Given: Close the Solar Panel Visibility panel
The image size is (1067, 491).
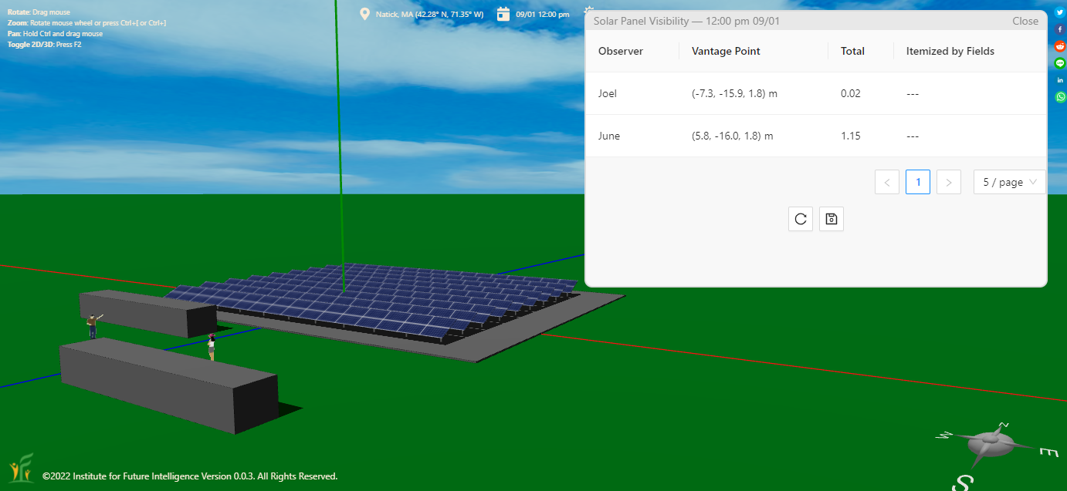Looking at the screenshot, I should point(1025,21).
